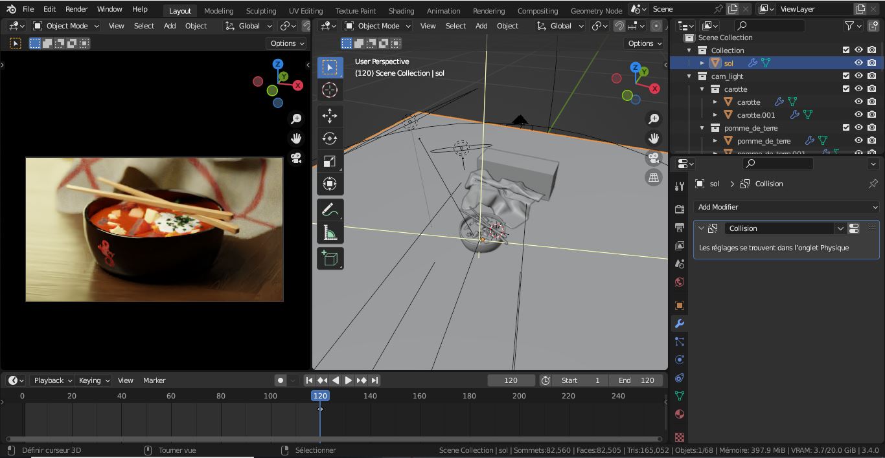
Task: Select the Move tool in viewport toolbar
Action: (330, 116)
